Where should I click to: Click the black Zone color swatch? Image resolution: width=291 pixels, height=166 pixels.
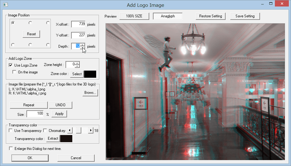pyautogui.click(x=90, y=74)
